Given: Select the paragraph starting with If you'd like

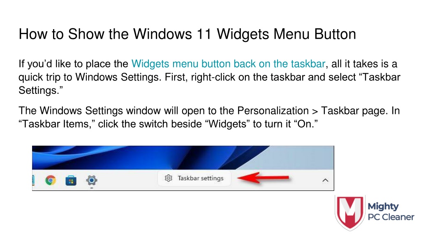Looking at the screenshot, I should (209, 77).
